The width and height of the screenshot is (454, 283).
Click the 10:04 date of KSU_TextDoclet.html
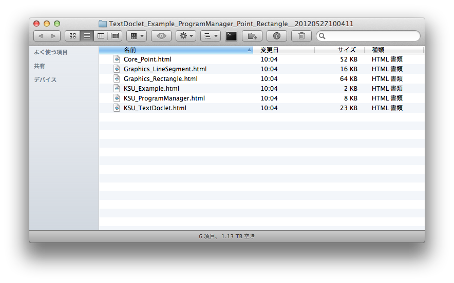[x=269, y=108]
